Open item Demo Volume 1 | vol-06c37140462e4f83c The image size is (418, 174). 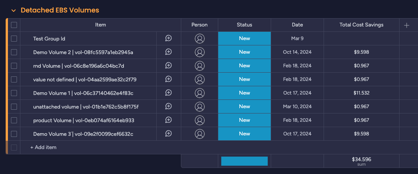(83, 93)
